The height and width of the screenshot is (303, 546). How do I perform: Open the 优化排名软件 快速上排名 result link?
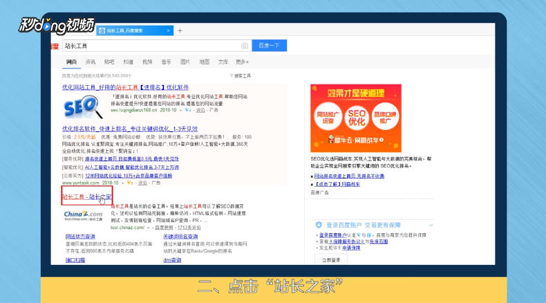point(130,129)
